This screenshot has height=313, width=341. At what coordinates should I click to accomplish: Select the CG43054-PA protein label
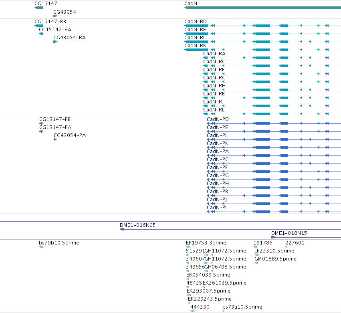(70, 135)
